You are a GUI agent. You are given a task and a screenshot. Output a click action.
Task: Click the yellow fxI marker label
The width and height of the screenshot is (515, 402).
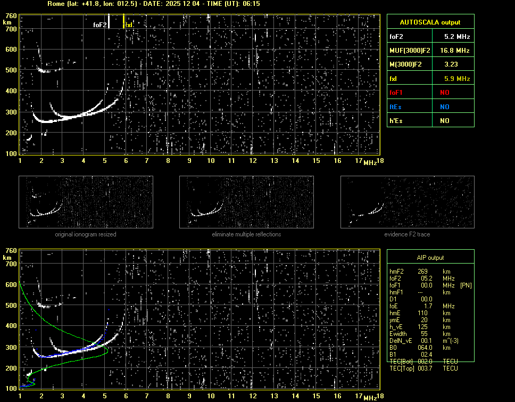(x=129, y=24)
